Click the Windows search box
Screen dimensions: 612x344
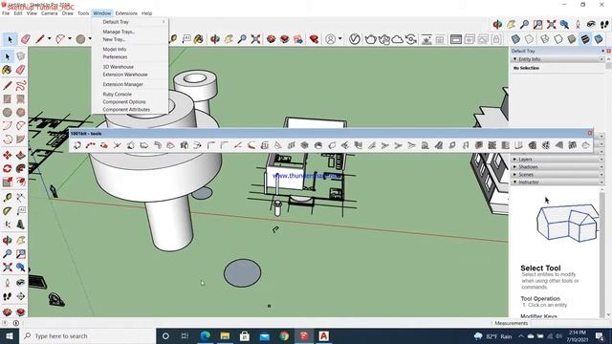[x=87, y=335]
